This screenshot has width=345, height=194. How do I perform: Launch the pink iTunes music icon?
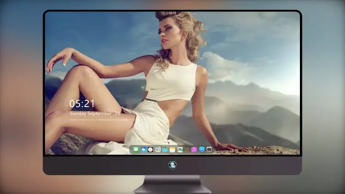pos(194,149)
